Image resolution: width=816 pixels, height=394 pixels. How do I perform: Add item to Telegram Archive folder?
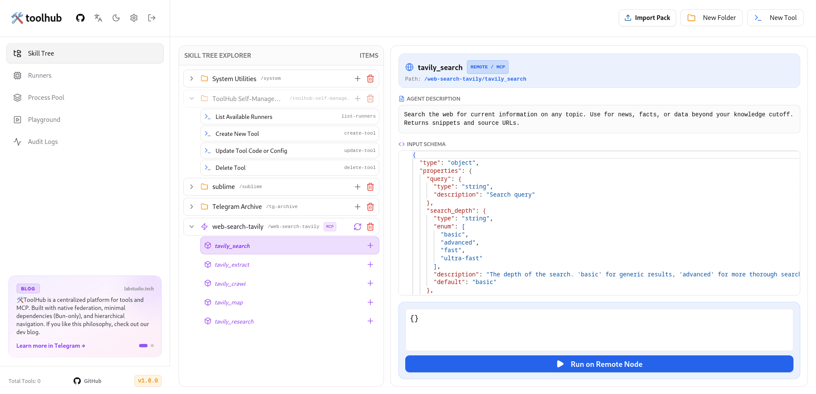pyautogui.click(x=358, y=207)
